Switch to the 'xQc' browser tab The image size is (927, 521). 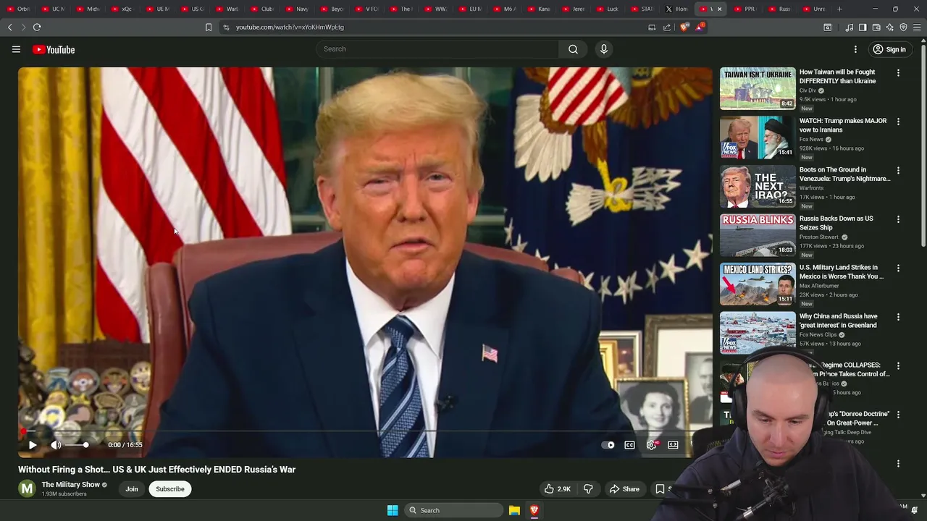pos(122,9)
